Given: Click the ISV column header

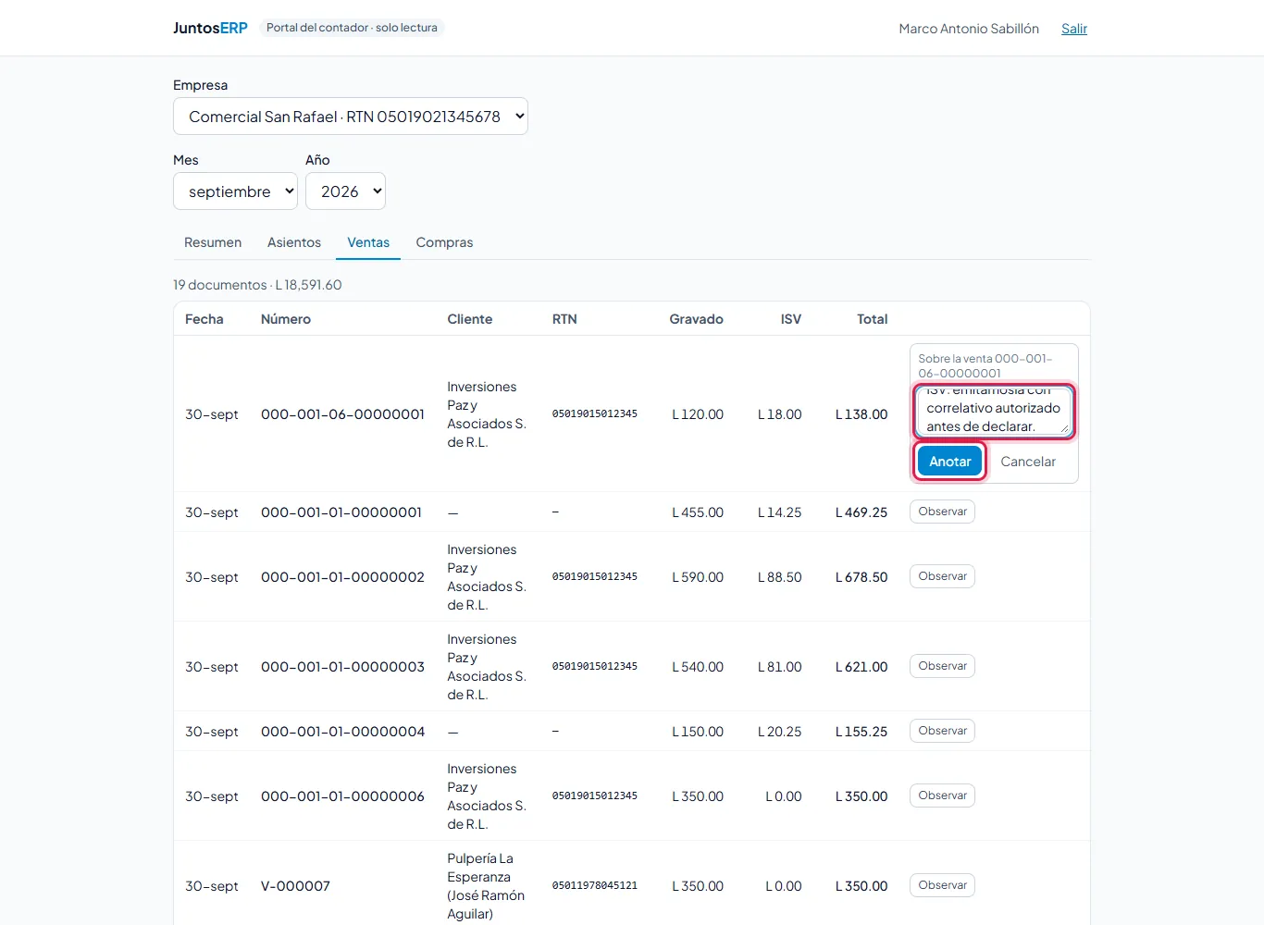Looking at the screenshot, I should pos(791,319).
